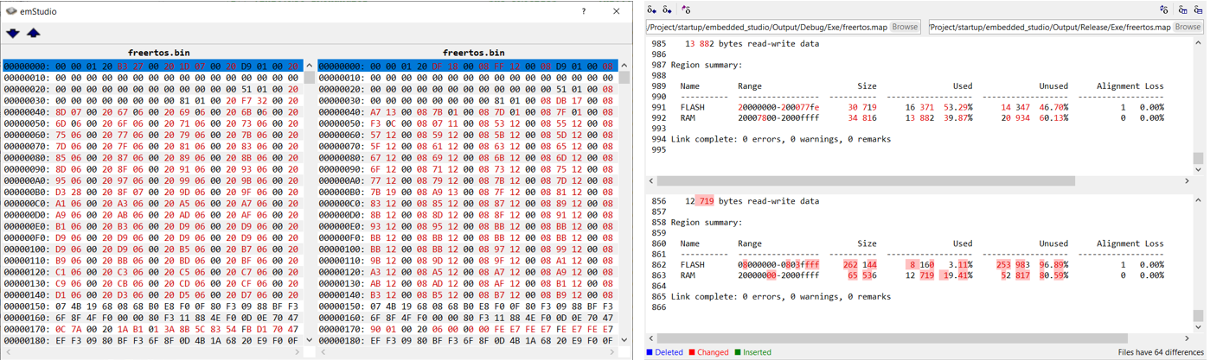Click the emStudio application icon in the title bar
The height and width of the screenshot is (360, 1210).
(10, 11)
